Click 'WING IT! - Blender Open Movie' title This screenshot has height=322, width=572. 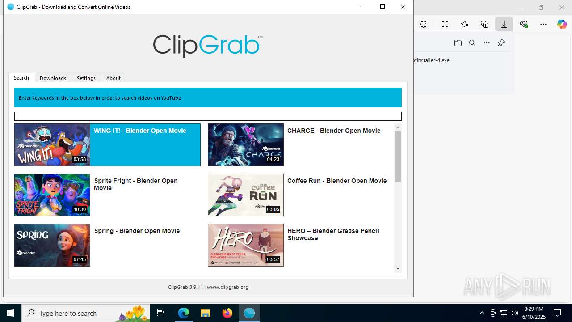click(140, 131)
